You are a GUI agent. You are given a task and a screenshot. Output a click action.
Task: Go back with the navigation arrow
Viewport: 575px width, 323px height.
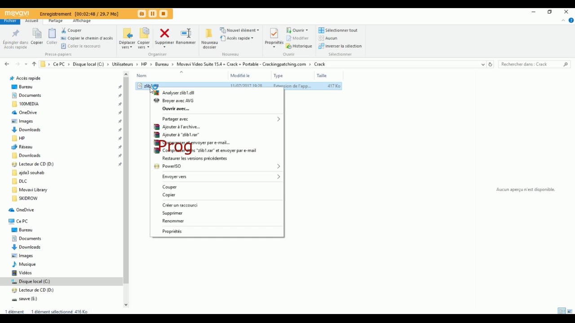coord(7,64)
